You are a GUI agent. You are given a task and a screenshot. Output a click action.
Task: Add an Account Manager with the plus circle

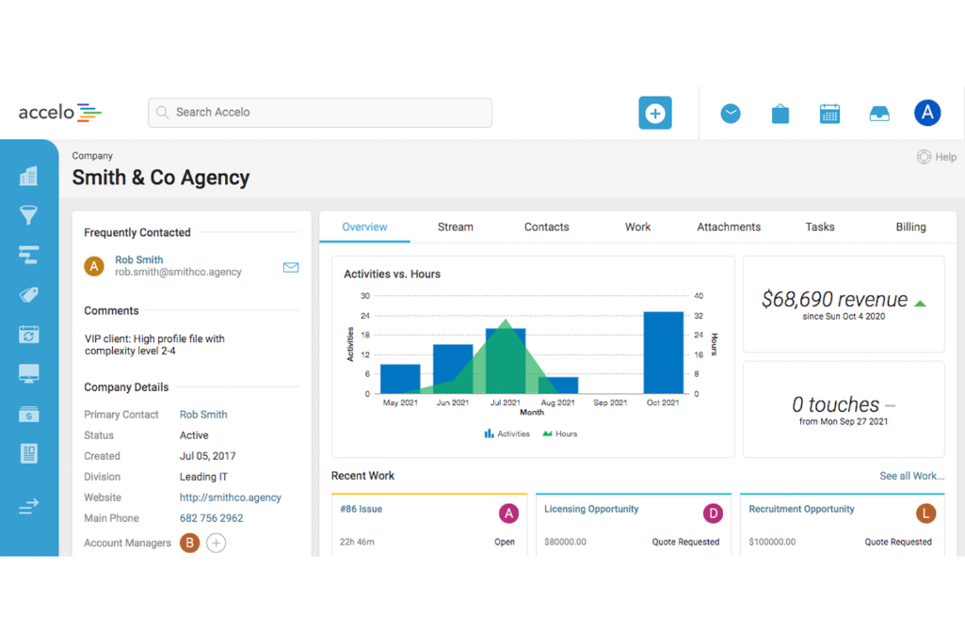tap(216, 543)
